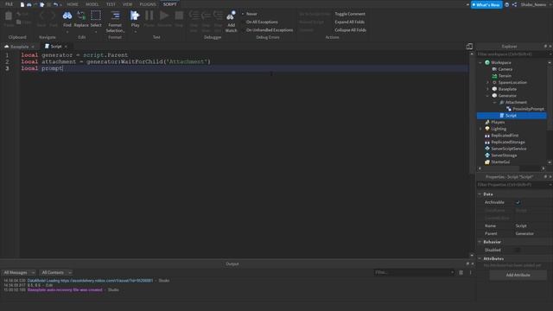Viewport: 553px width, 311px height.
Task: Click the Stop playback icon
Action: click(179, 16)
